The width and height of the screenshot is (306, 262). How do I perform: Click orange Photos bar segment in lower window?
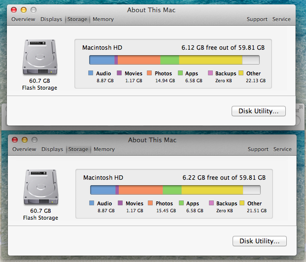(141, 190)
